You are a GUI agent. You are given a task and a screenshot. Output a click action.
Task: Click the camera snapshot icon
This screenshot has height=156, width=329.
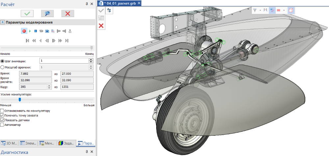[x=47, y=31]
